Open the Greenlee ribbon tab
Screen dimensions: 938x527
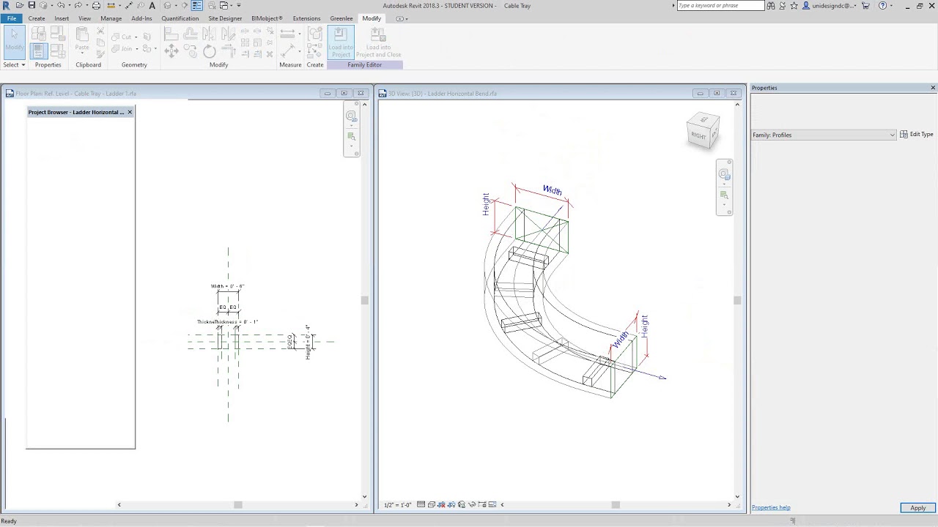coord(341,18)
